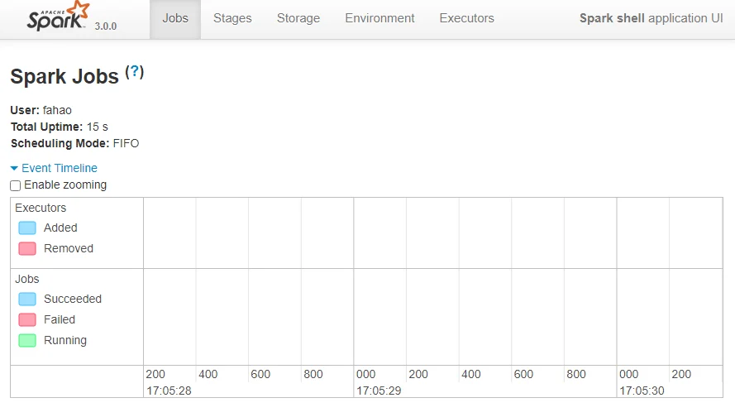Open the Environment tab
Screen dimensions: 735x417
(x=379, y=18)
